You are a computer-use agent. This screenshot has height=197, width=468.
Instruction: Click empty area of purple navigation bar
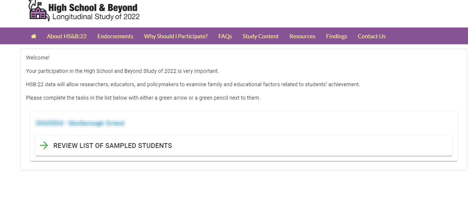point(424,36)
